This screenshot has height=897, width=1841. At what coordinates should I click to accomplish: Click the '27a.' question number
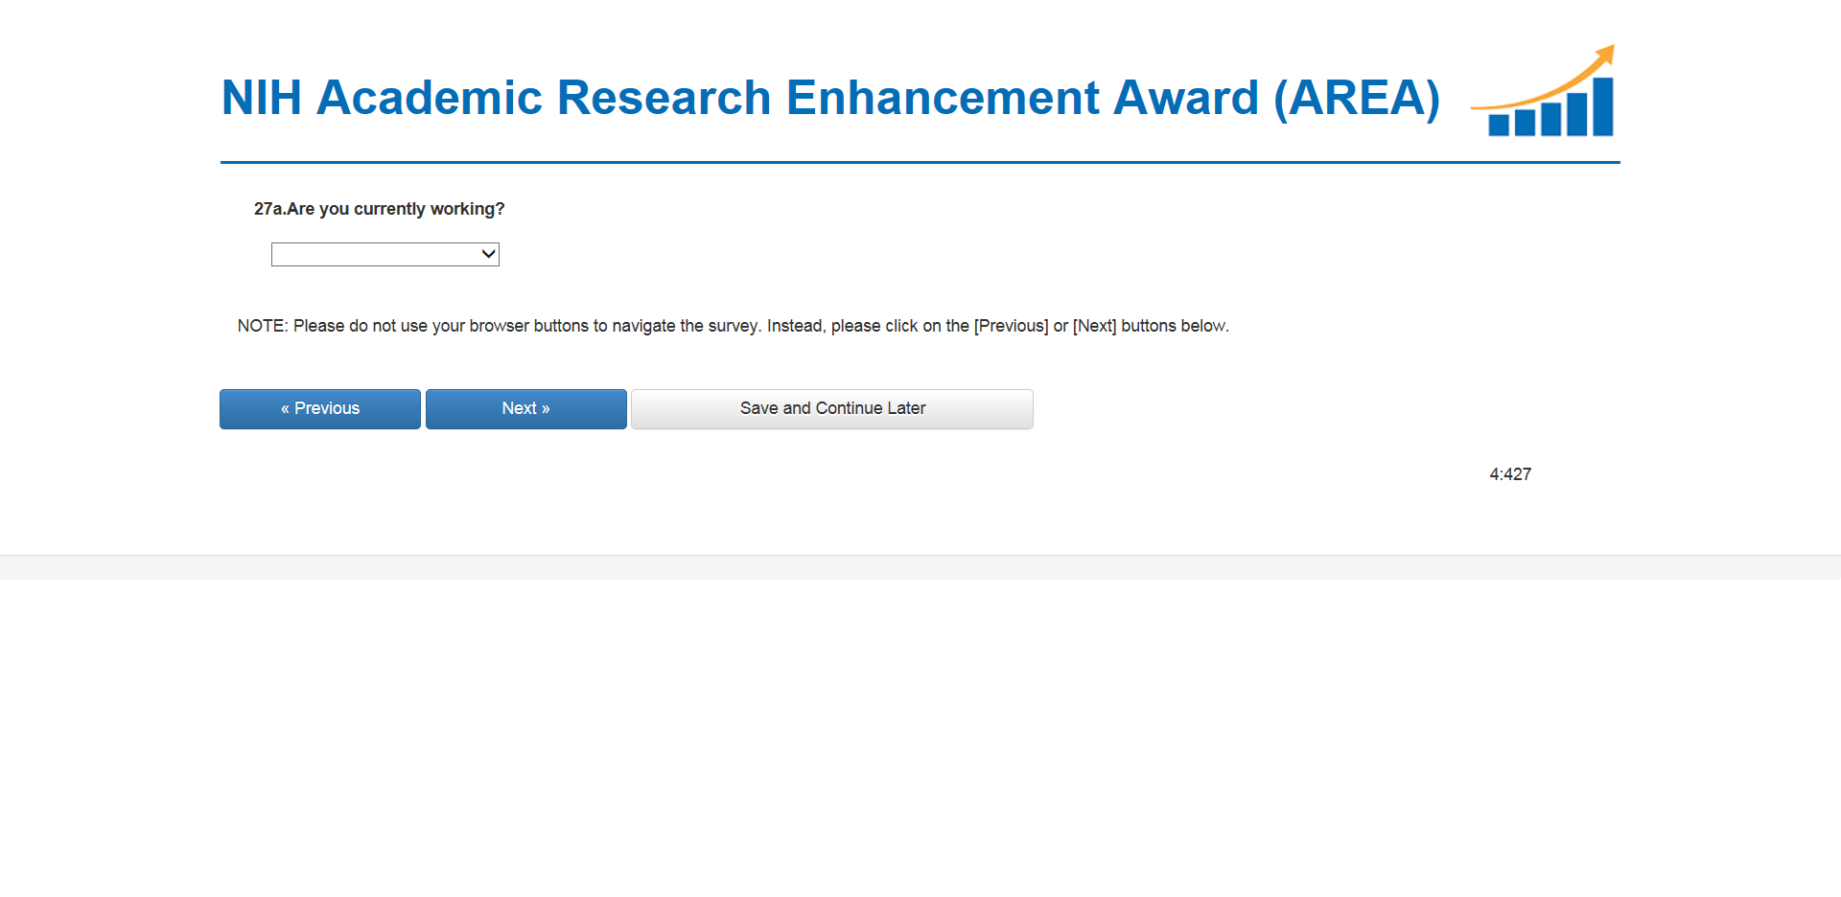click(269, 209)
